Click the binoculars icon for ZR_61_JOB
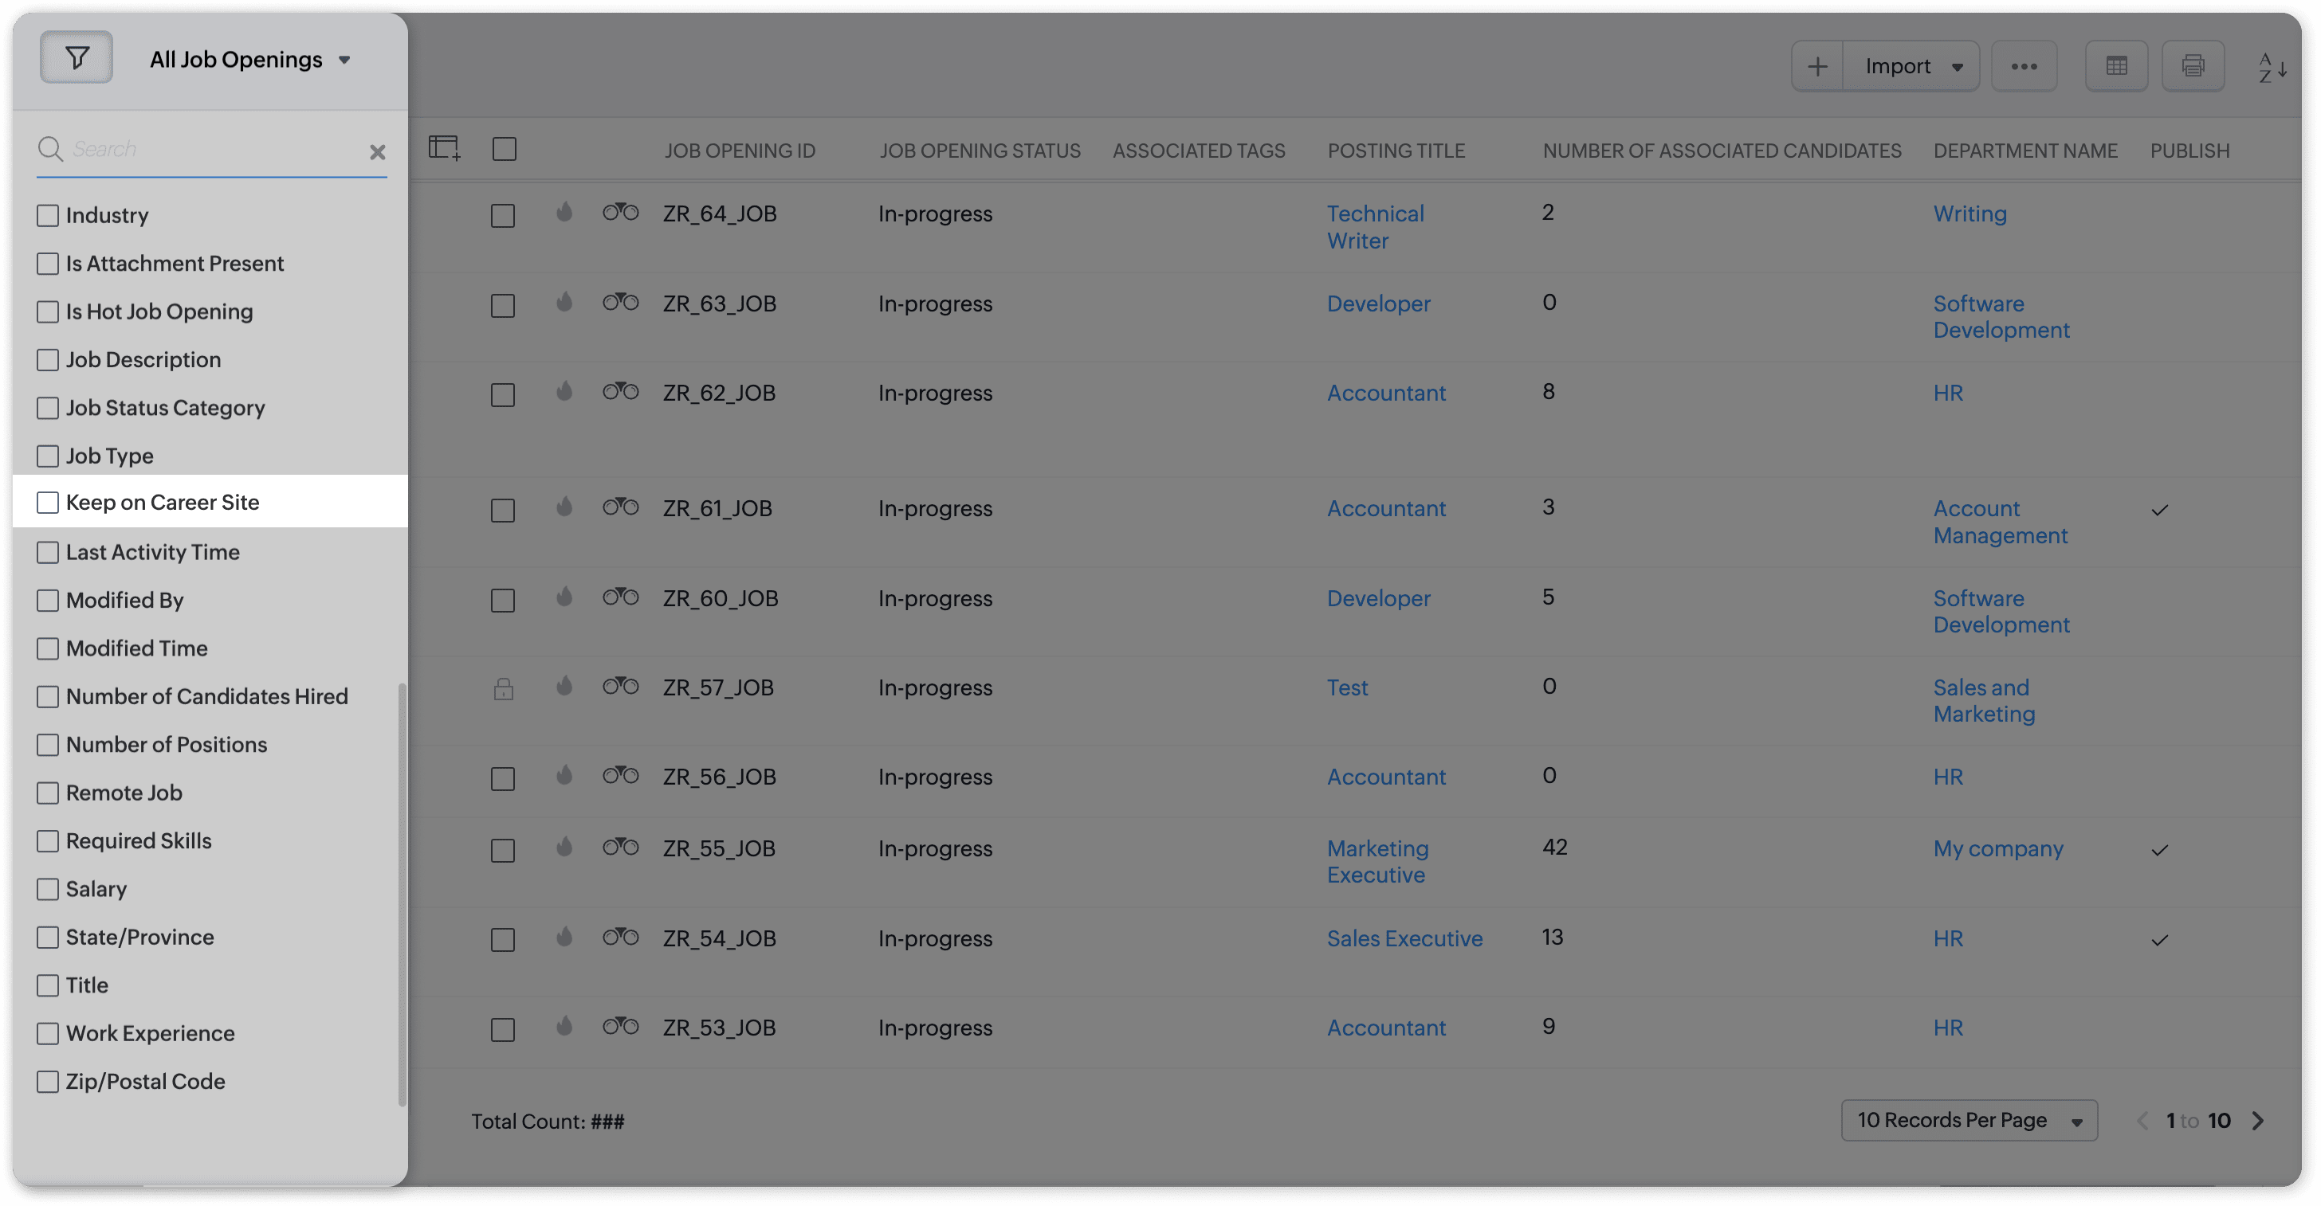Screen dimensions: 2321x1206 coord(620,507)
